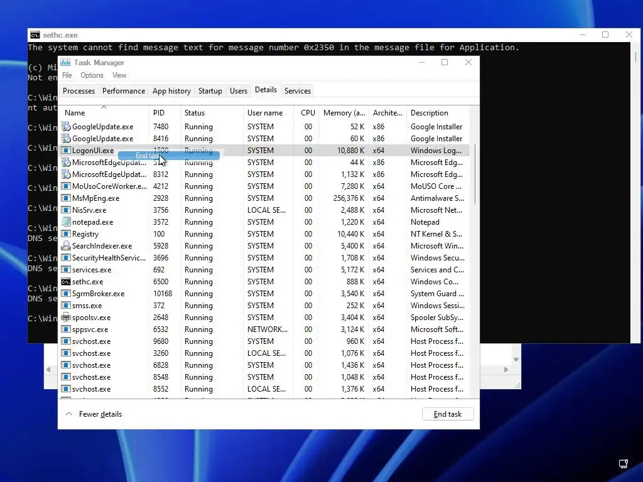
Task: Choose End task in the context menu
Action: click(168, 156)
